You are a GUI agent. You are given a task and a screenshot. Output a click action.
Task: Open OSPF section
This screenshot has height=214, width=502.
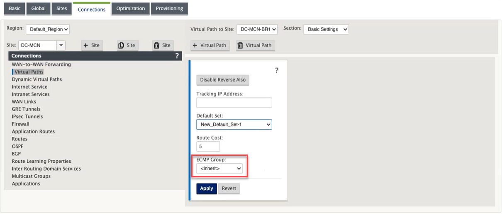[x=17, y=146]
